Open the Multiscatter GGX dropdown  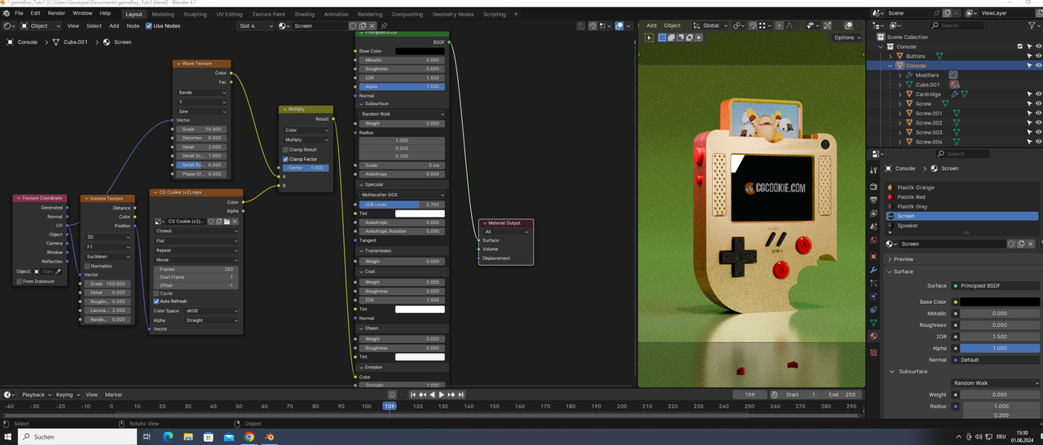[x=403, y=195]
